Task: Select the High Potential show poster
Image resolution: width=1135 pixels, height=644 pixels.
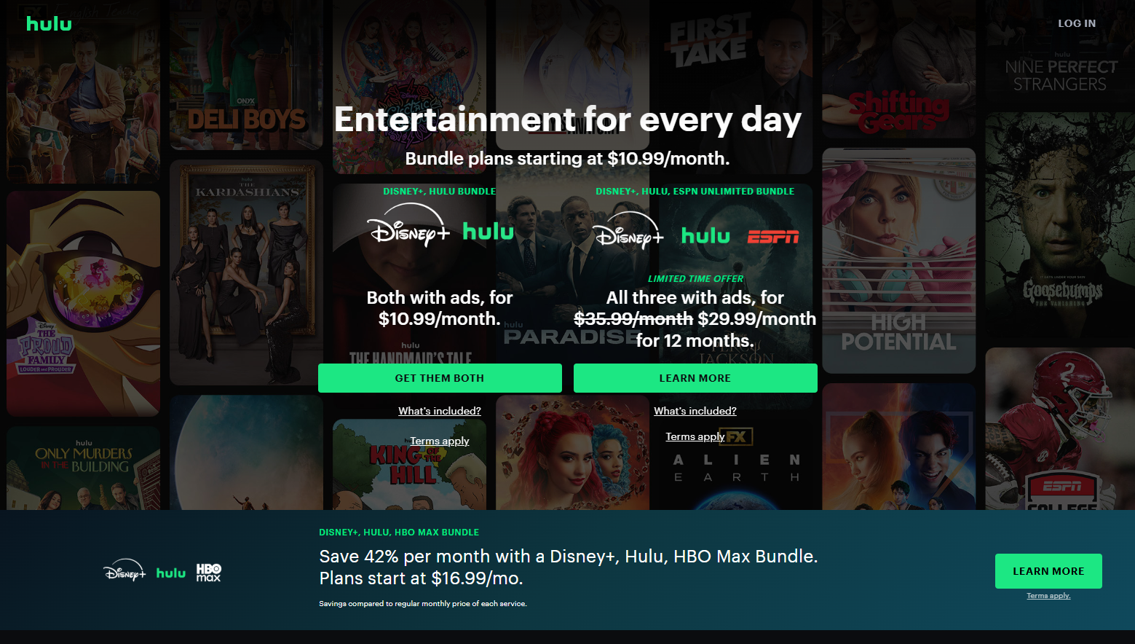Action: point(899,261)
